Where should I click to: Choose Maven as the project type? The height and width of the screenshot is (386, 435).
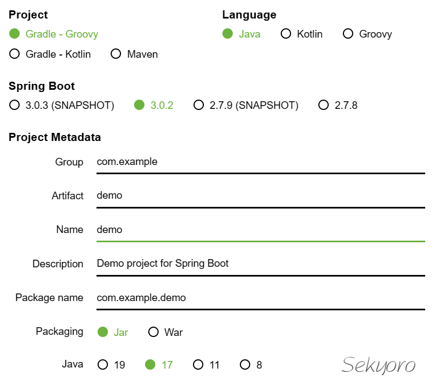[x=116, y=54]
